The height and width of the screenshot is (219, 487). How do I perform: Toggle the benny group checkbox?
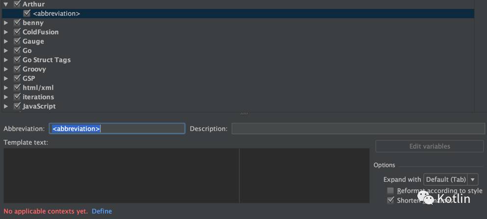click(17, 22)
